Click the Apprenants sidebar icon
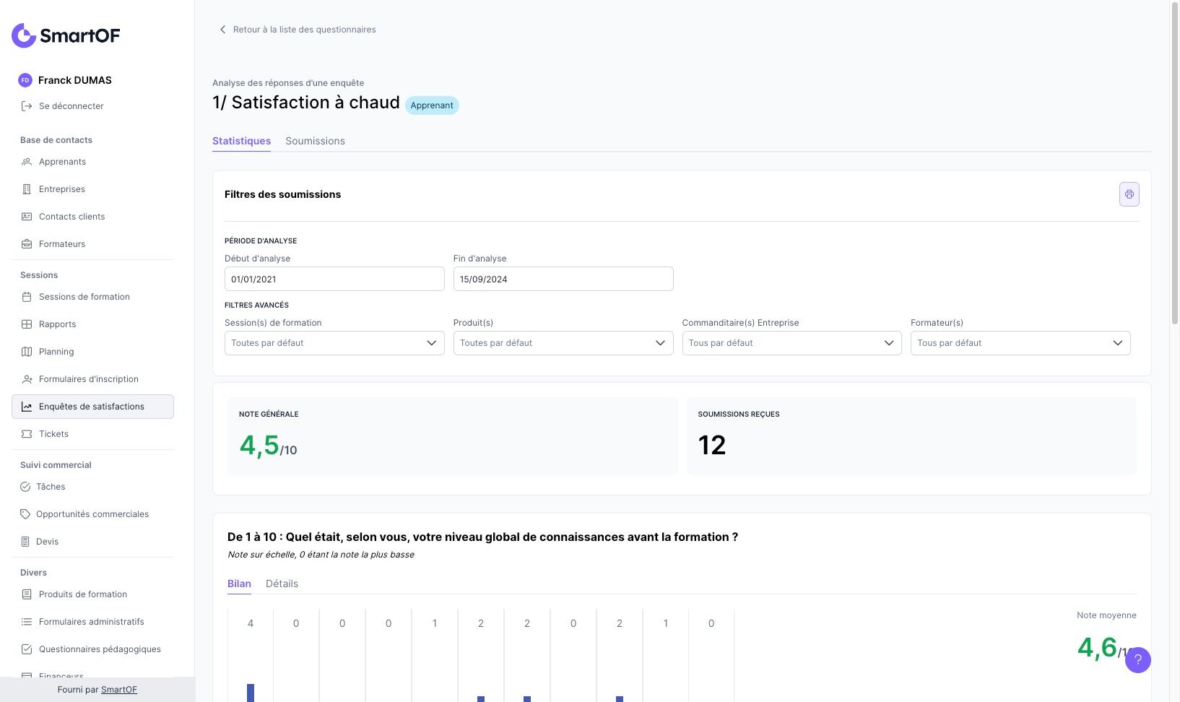This screenshot has height=702, width=1180. (27, 162)
